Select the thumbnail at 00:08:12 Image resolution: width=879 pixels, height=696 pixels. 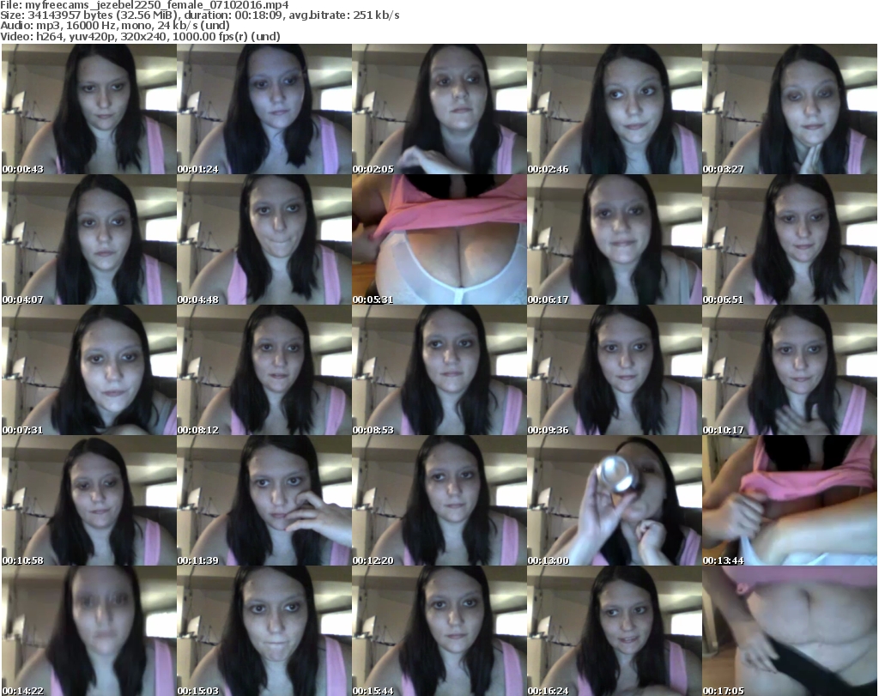click(x=264, y=370)
